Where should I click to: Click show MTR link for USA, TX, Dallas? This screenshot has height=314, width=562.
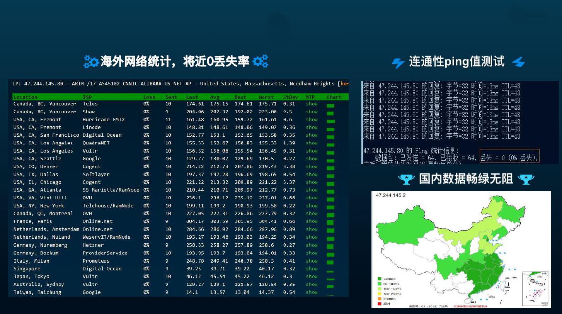click(312, 174)
